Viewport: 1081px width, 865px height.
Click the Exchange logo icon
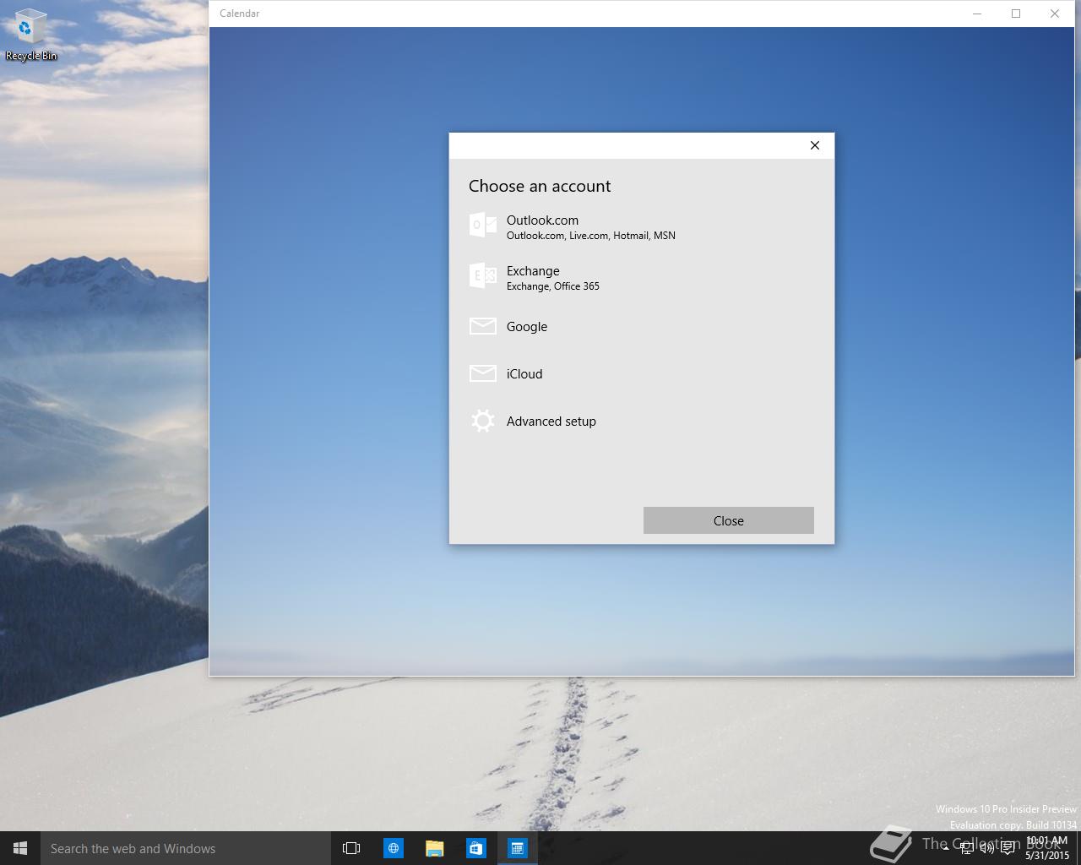tap(483, 275)
